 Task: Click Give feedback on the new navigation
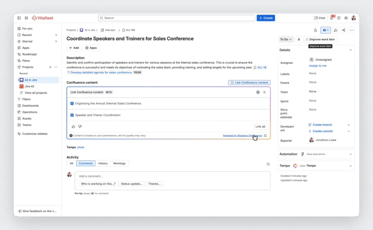[38, 211]
